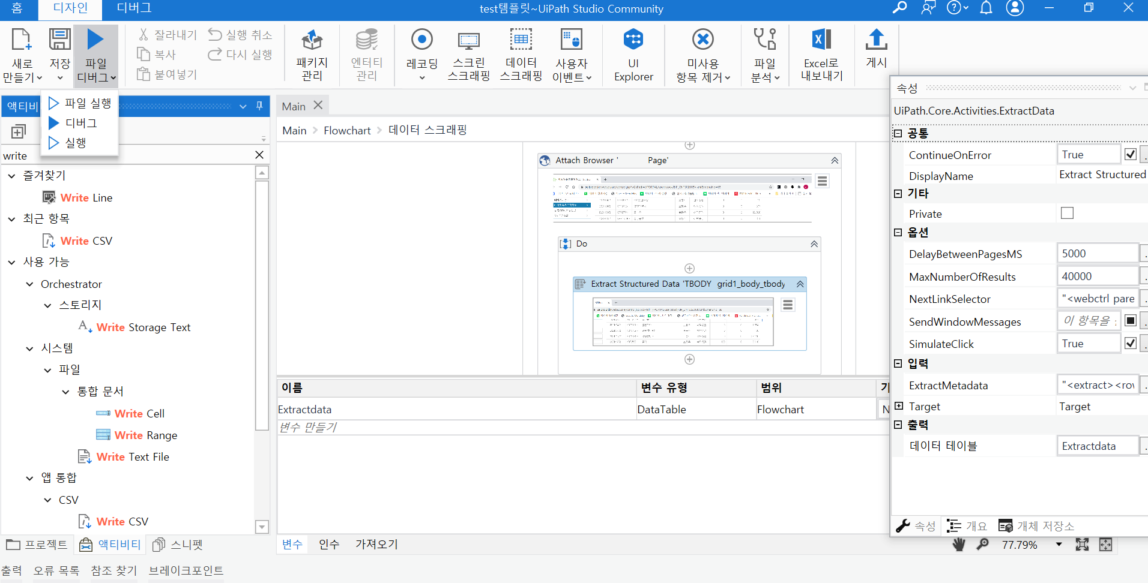
Task: Open the 스니펫 snippets tab
Action: coord(178,544)
